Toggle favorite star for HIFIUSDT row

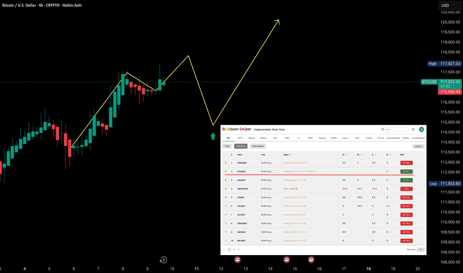pyautogui.click(x=226, y=205)
